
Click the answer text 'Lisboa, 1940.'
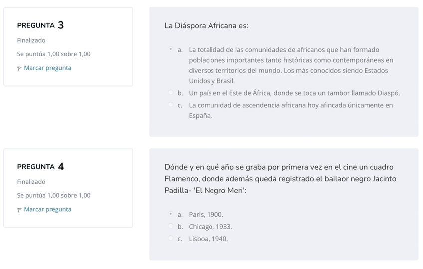pos(208,239)
